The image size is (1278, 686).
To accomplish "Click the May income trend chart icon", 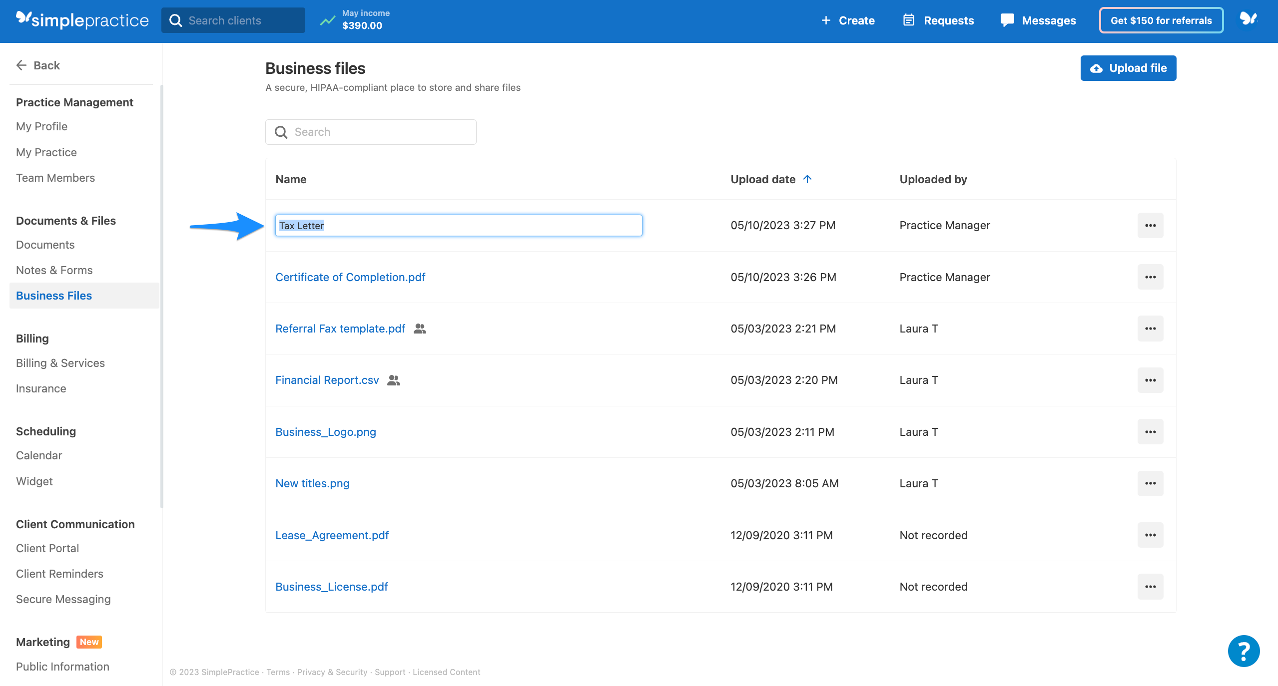I will click(x=328, y=20).
